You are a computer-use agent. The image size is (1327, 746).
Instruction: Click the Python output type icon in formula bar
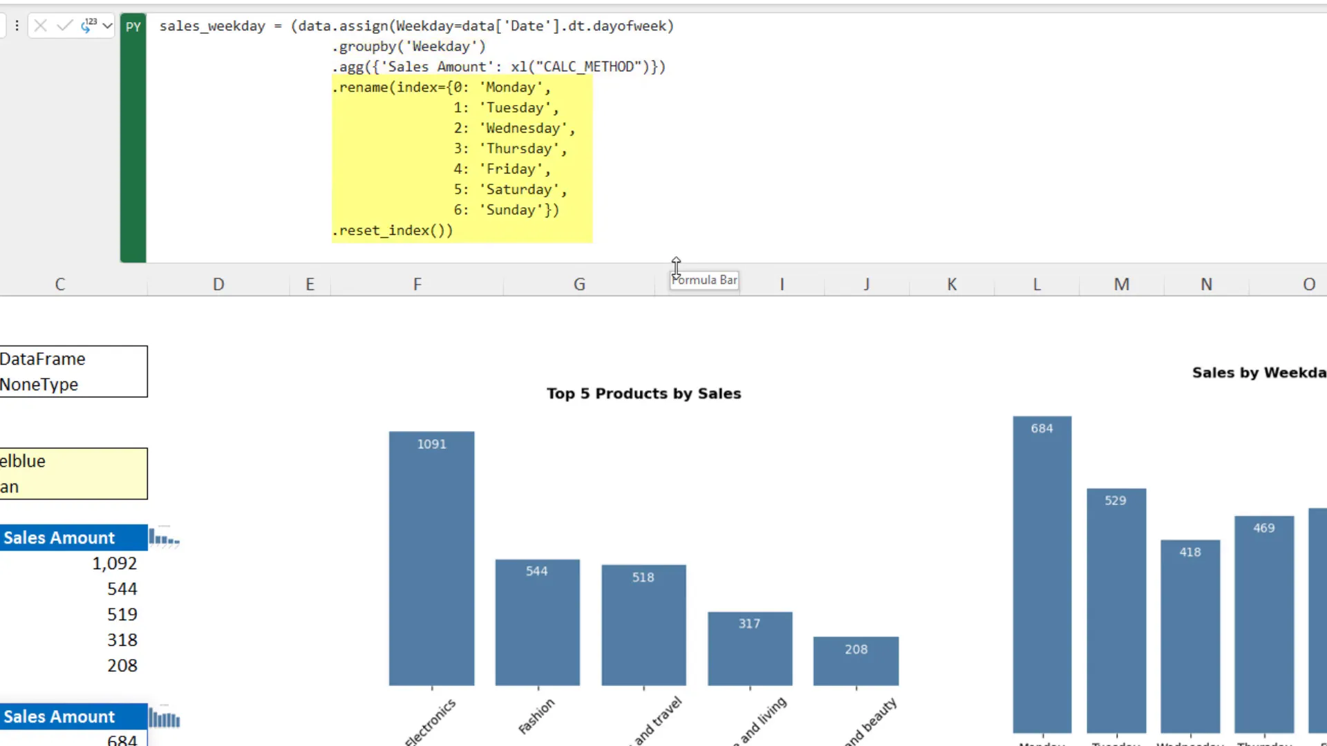click(x=90, y=26)
